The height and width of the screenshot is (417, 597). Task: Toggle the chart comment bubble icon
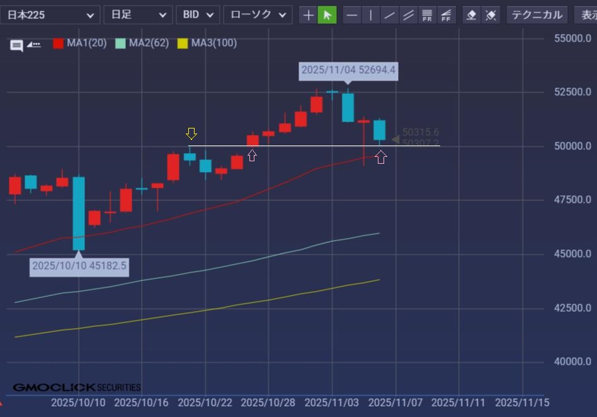(x=16, y=45)
